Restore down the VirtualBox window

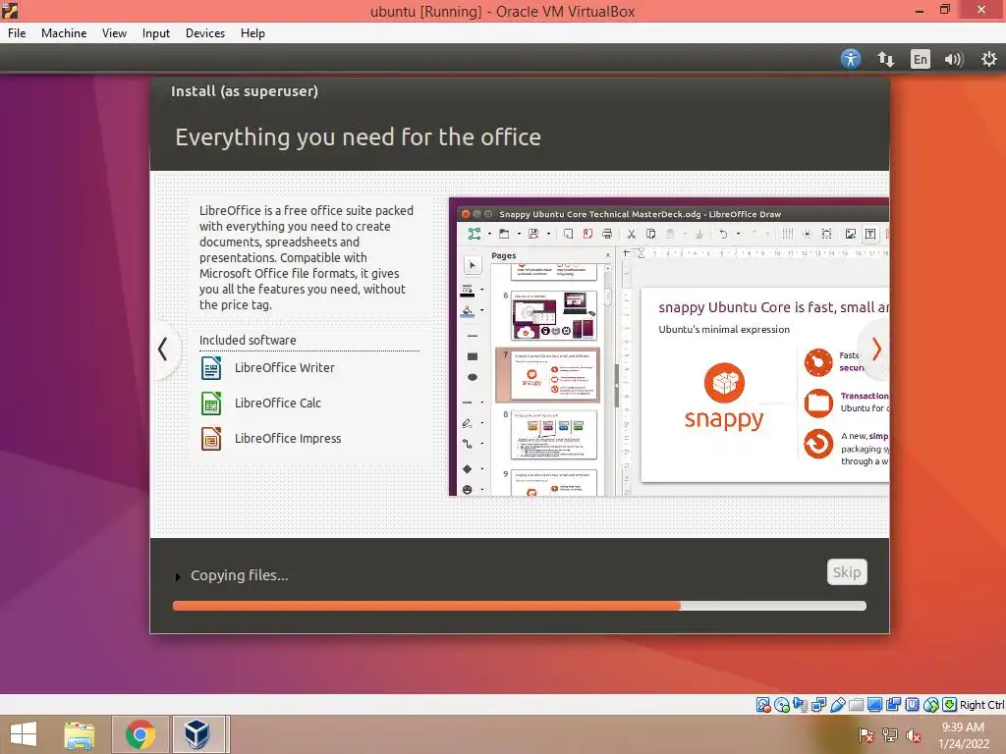tap(945, 10)
